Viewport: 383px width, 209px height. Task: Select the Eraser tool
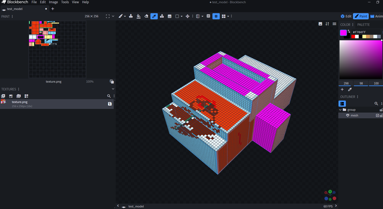[146, 16]
